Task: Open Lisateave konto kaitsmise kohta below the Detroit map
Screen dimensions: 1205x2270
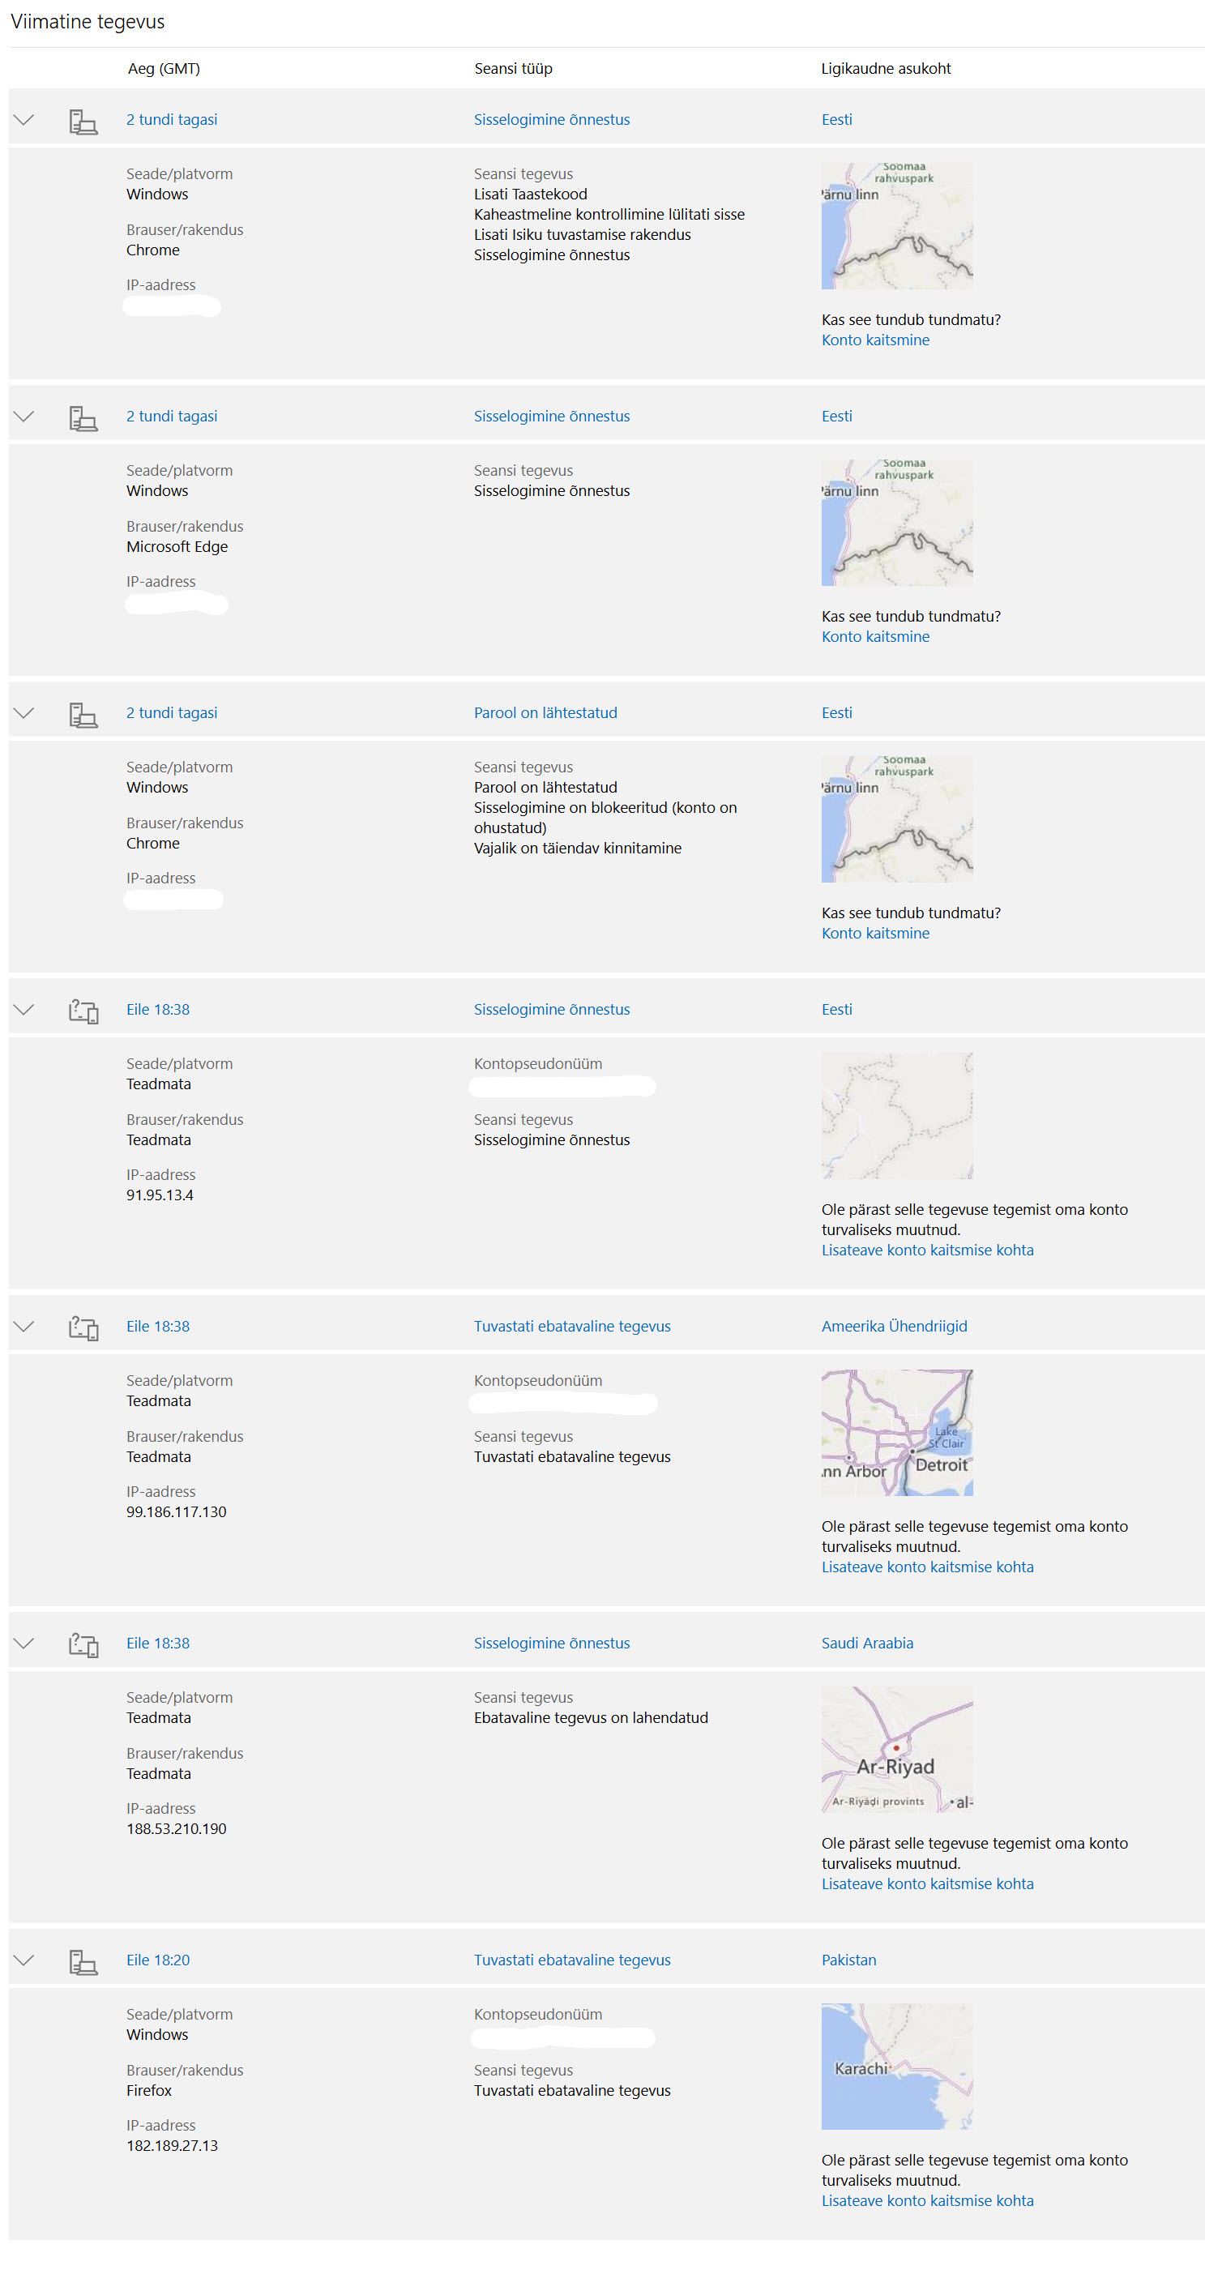Action: pos(927,1567)
